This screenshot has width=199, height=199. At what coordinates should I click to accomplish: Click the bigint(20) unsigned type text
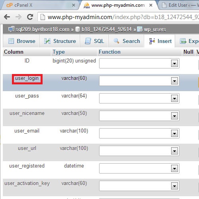click(x=74, y=61)
